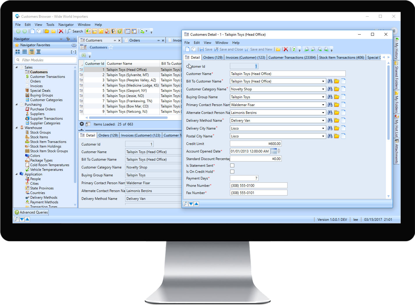415x305 pixels.
Task: Toggle Is On Credit Hold checkbox
Action: coord(232,172)
